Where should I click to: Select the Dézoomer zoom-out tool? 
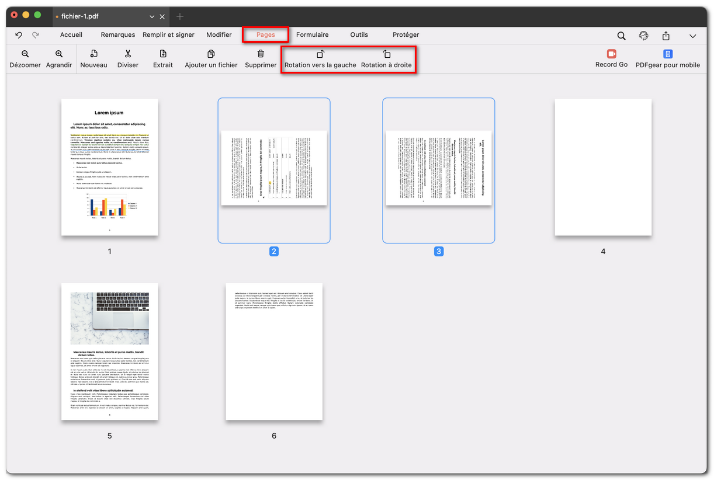coord(25,58)
